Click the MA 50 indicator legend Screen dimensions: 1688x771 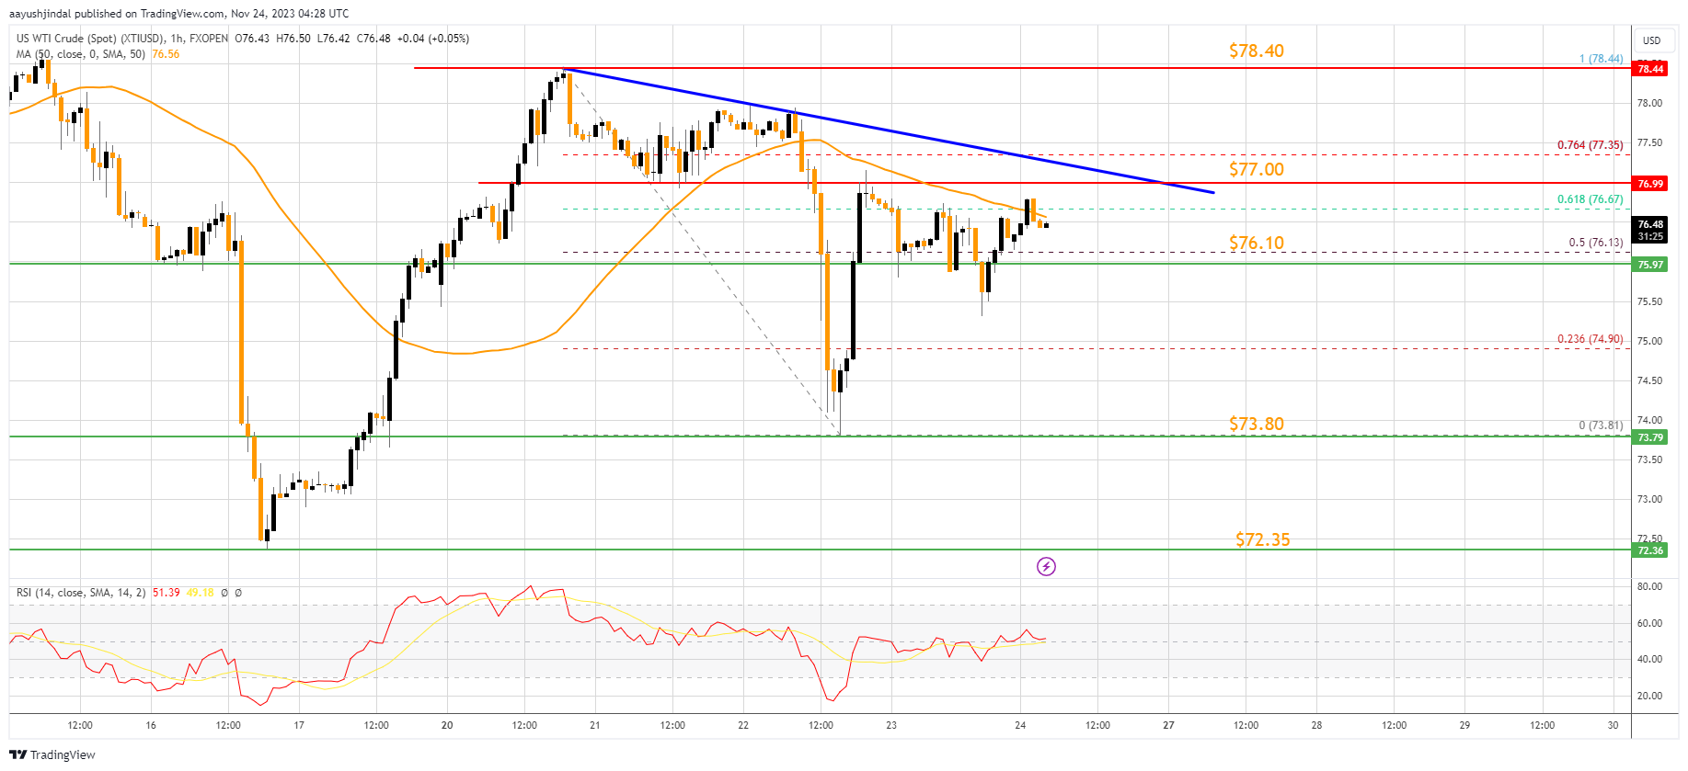click(x=81, y=54)
